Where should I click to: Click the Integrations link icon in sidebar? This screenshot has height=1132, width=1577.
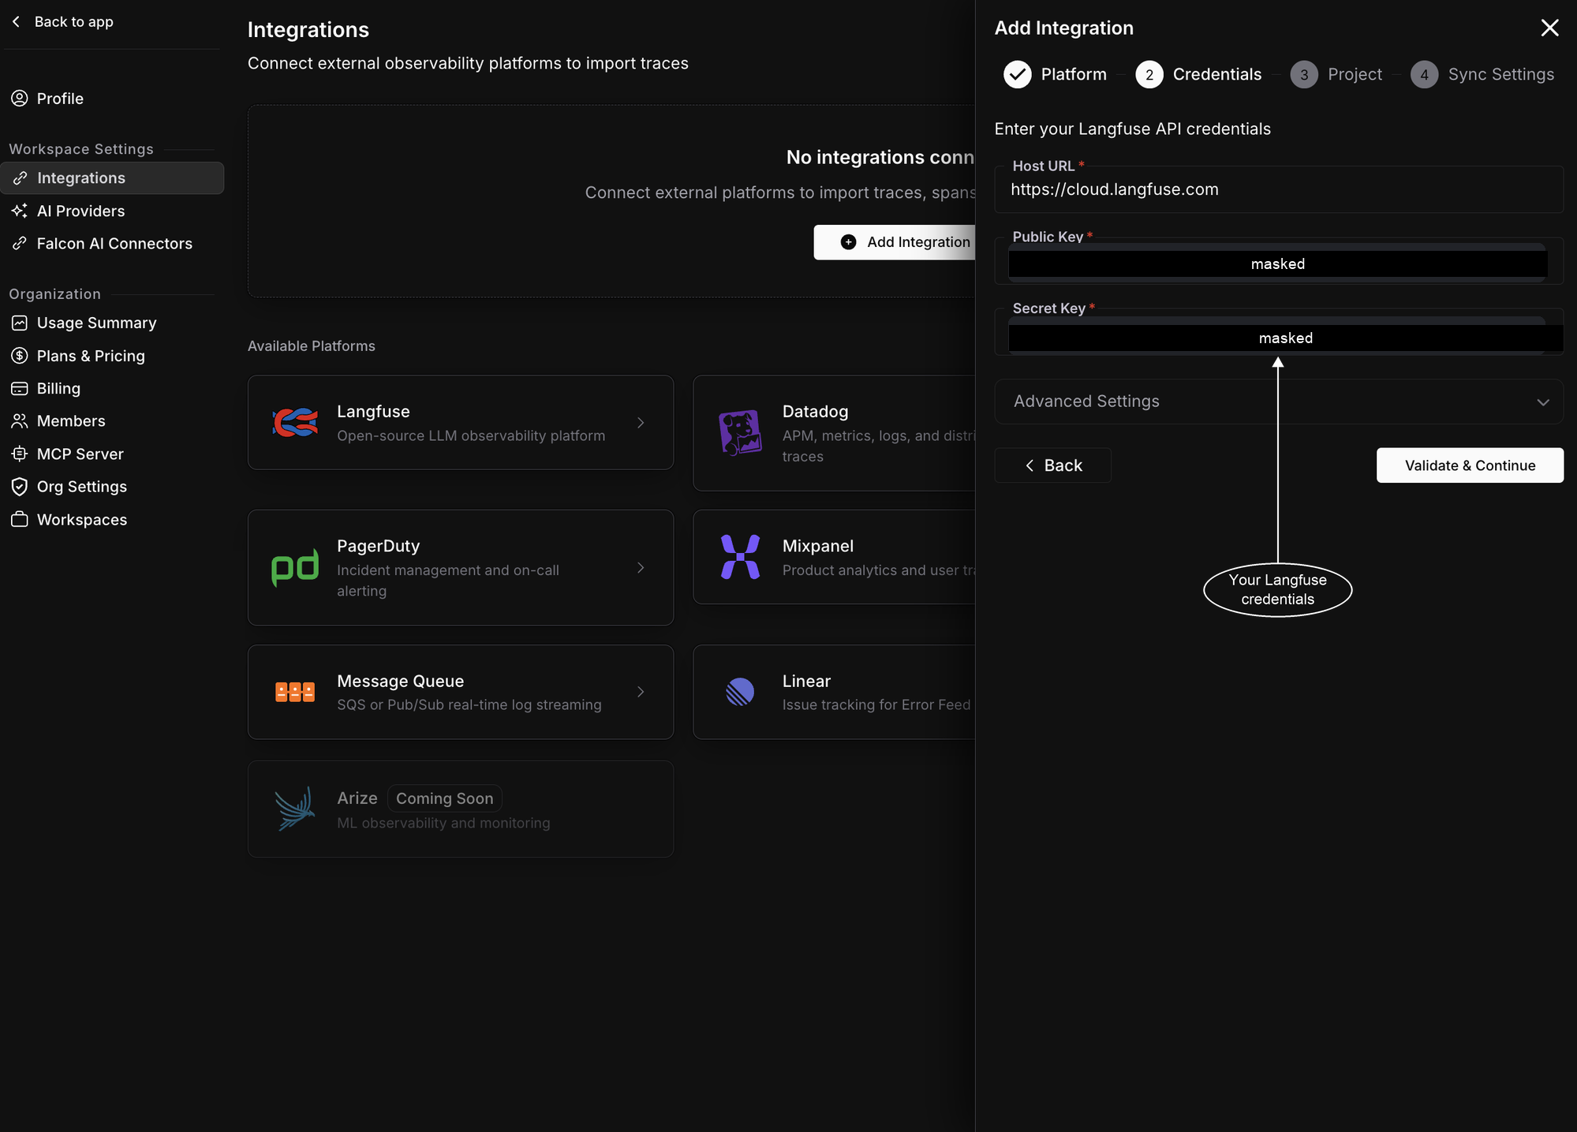(20, 178)
